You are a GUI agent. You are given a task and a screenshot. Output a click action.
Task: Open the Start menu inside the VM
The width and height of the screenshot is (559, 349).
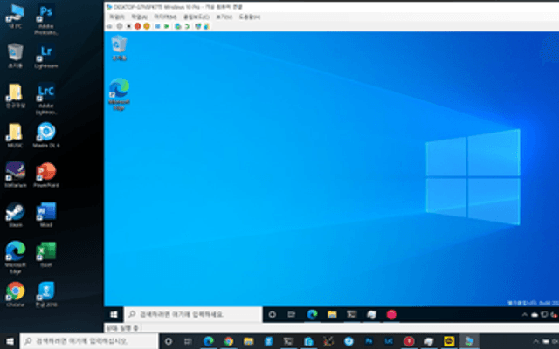(x=114, y=314)
